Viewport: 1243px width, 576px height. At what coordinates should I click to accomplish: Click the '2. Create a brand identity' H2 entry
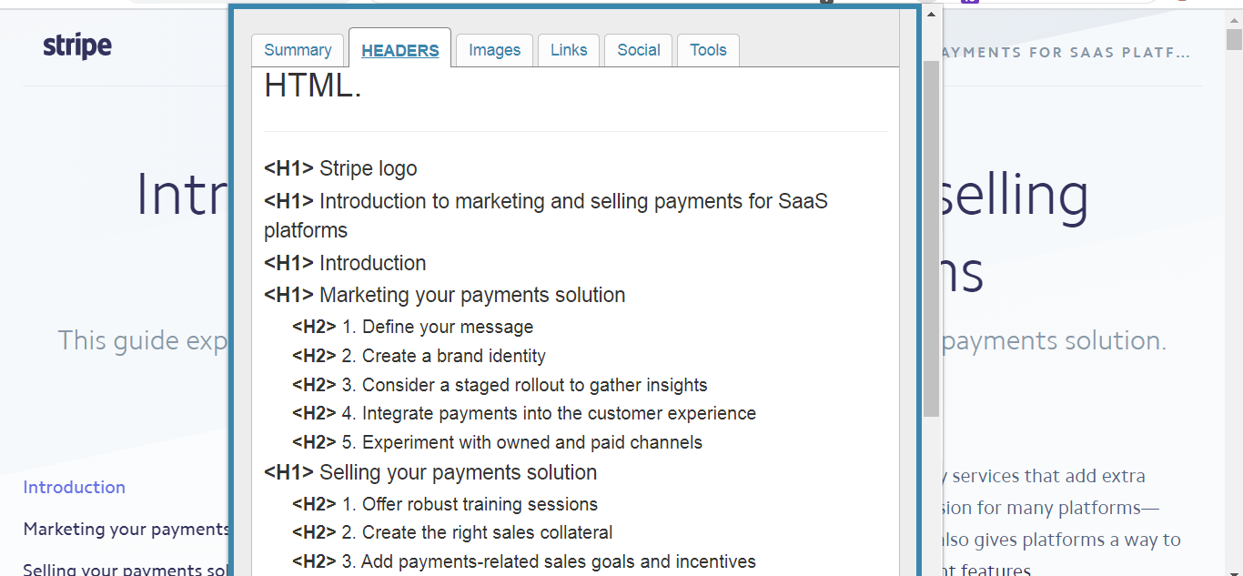tap(444, 356)
